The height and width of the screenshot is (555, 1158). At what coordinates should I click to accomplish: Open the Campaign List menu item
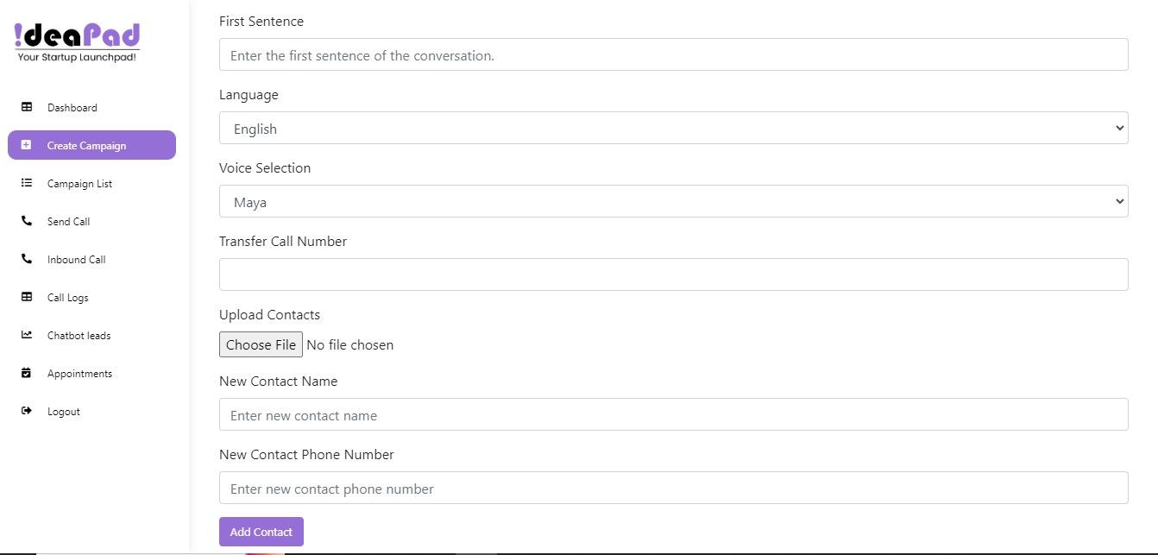(x=79, y=184)
